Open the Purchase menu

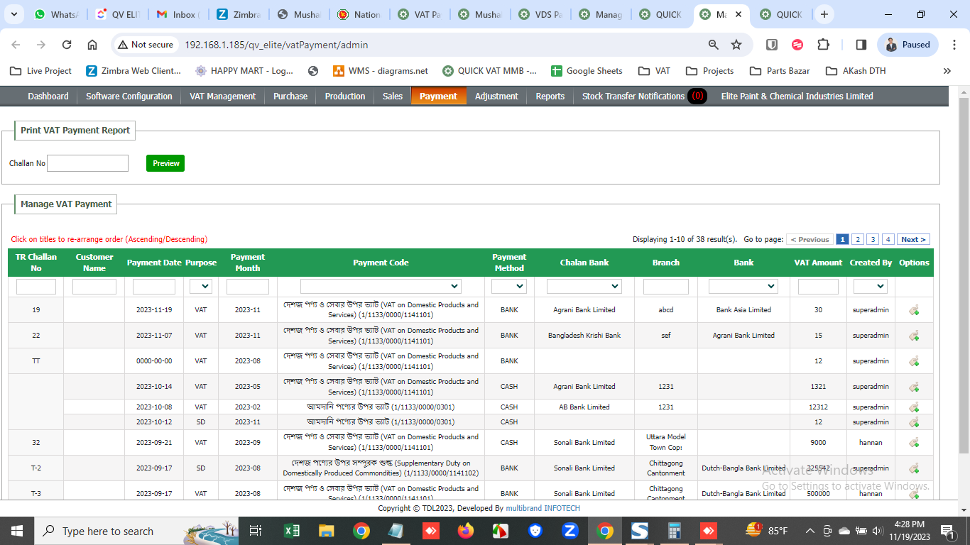click(290, 96)
